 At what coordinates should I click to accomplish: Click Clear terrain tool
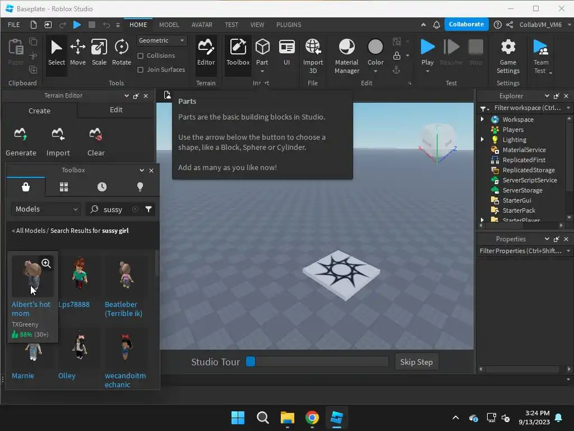(x=96, y=142)
